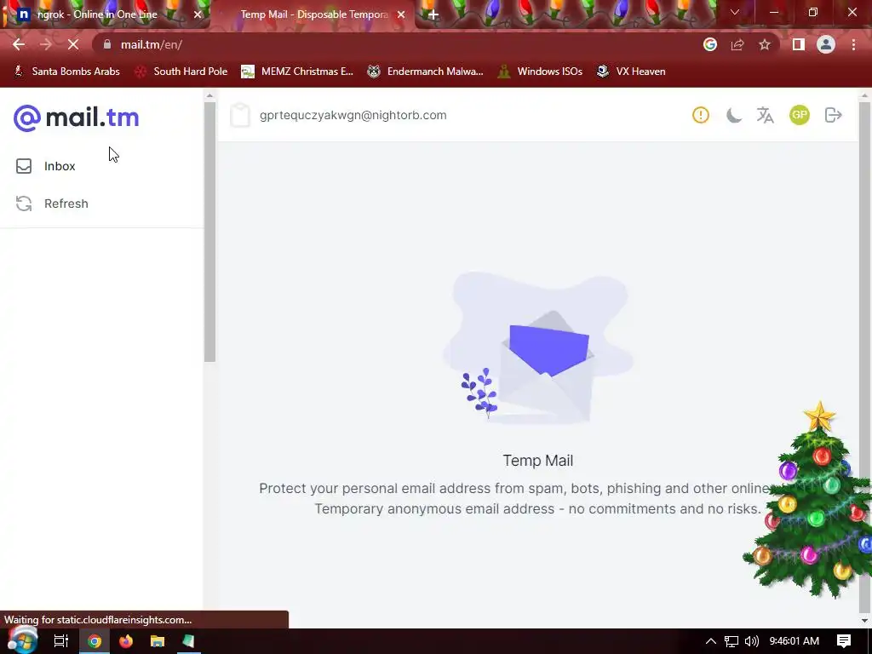This screenshot has width=872, height=654.
Task: Show hidden system tray icons
Action: tap(711, 641)
